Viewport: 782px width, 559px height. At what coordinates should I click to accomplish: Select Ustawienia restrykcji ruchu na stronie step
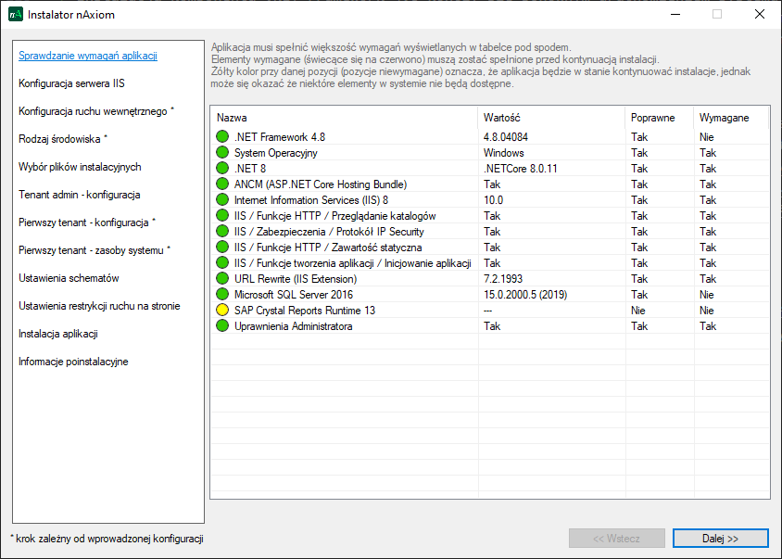(x=99, y=306)
